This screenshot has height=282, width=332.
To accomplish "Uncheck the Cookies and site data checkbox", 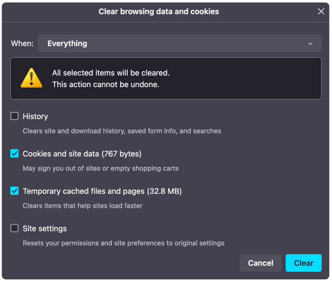I will click(14, 154).
